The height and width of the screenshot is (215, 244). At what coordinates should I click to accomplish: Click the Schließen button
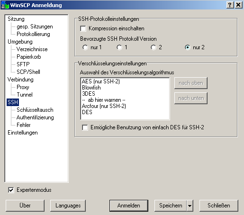coord(219,206)
